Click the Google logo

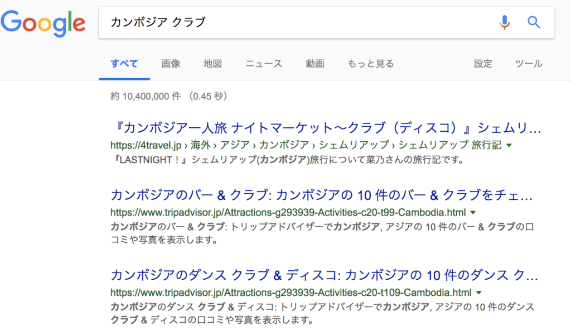tap(43, 23)
